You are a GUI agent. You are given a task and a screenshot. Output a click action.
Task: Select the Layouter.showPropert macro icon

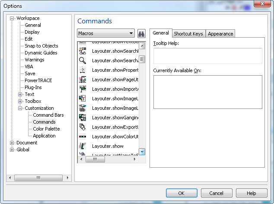(83, 70)
